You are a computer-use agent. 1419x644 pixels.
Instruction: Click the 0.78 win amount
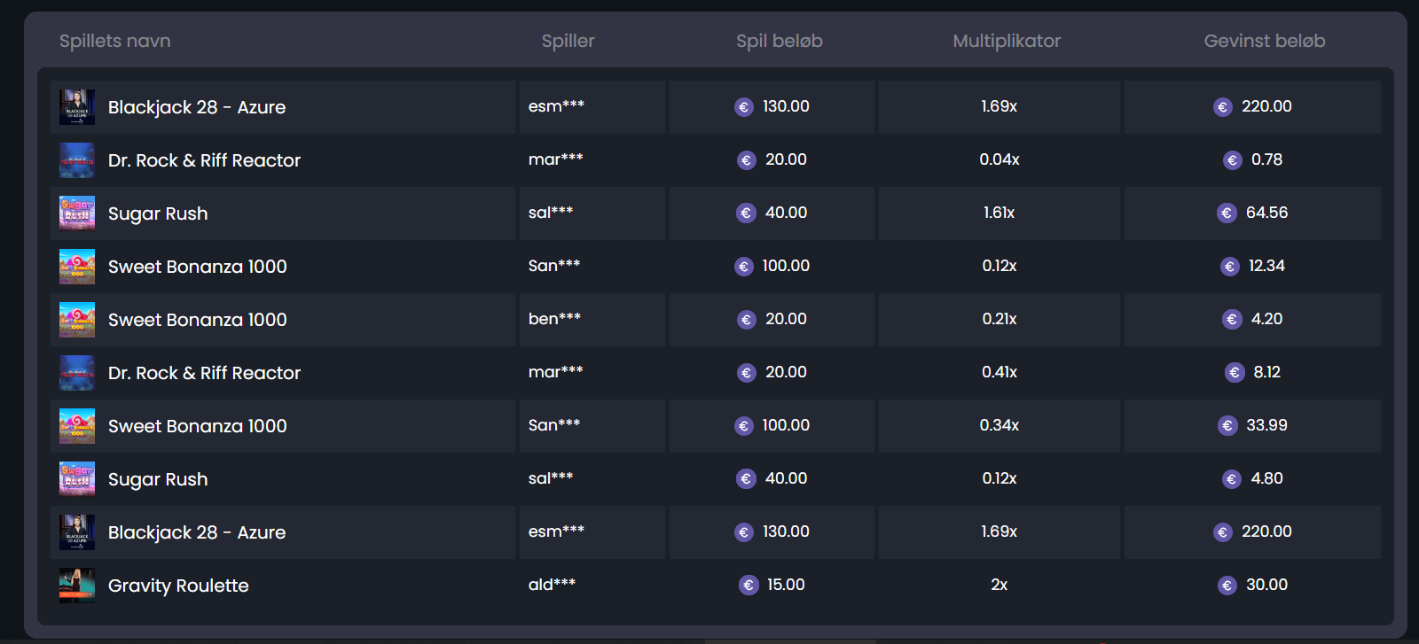pyautogui.click(x=1266, y=159)
